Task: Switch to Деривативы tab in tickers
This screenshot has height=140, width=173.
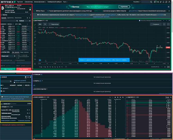Action: (x=10, y=18)
